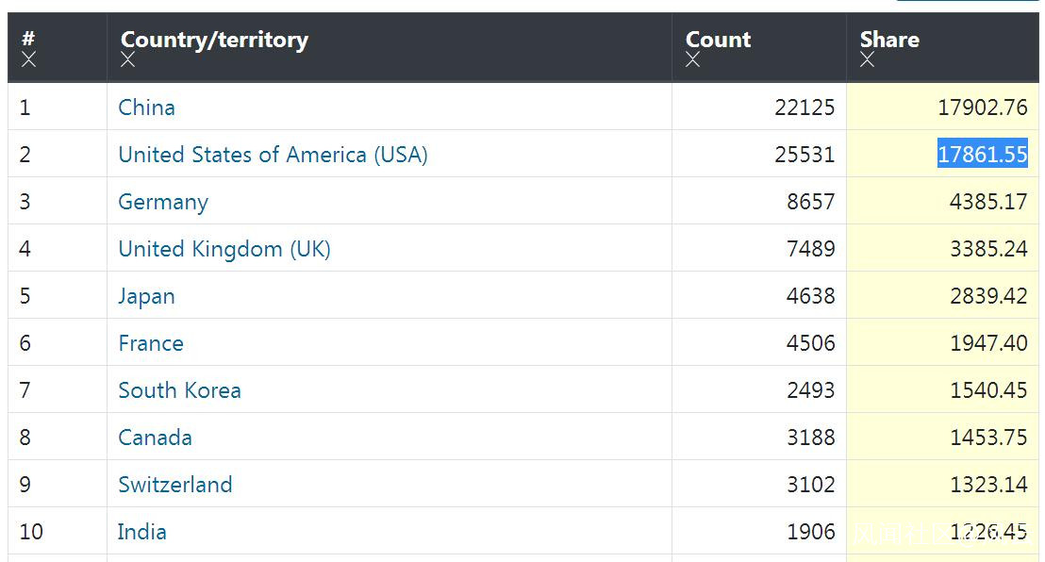Click the sort icon under the # header
1045x562 pixels.
click(x=29, y=60)
